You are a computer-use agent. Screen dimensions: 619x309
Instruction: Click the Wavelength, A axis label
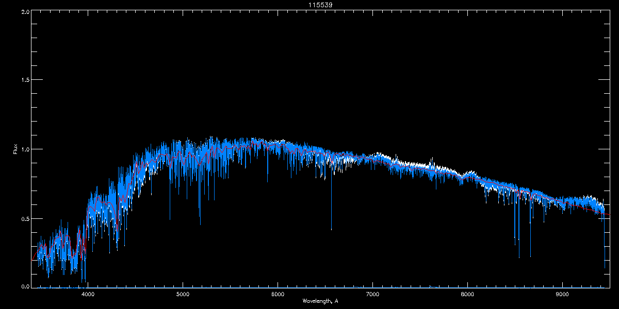point(320,301)
